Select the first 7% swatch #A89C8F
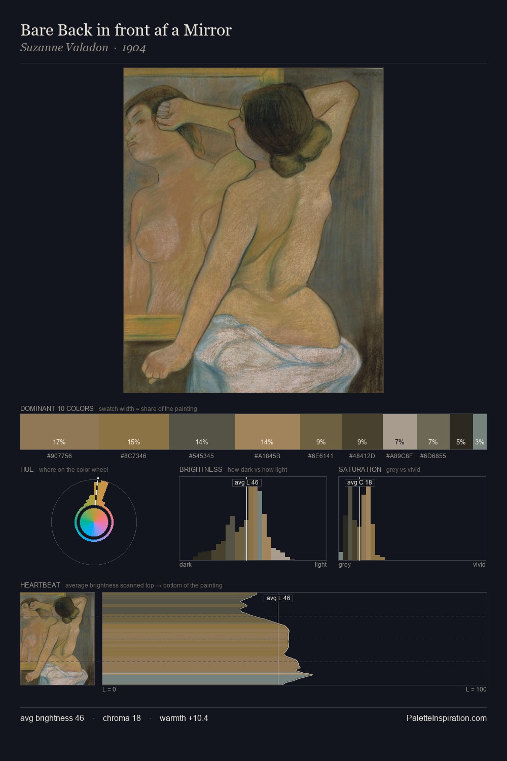 tap(400, 432)
